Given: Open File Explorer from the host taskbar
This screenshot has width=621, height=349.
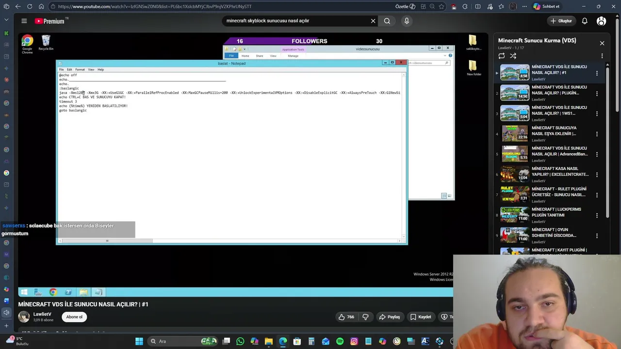Looking at the screenshot, I should [268, 341].
